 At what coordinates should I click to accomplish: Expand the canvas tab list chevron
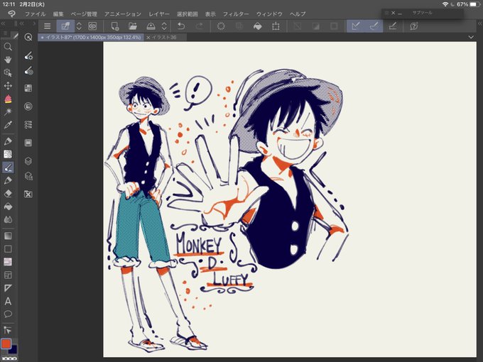(471, 37)
